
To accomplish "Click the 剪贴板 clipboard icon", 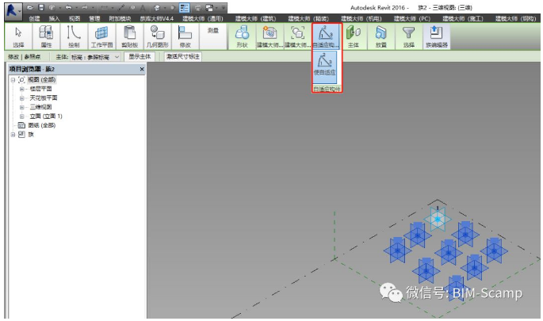I will click(129, 35).
